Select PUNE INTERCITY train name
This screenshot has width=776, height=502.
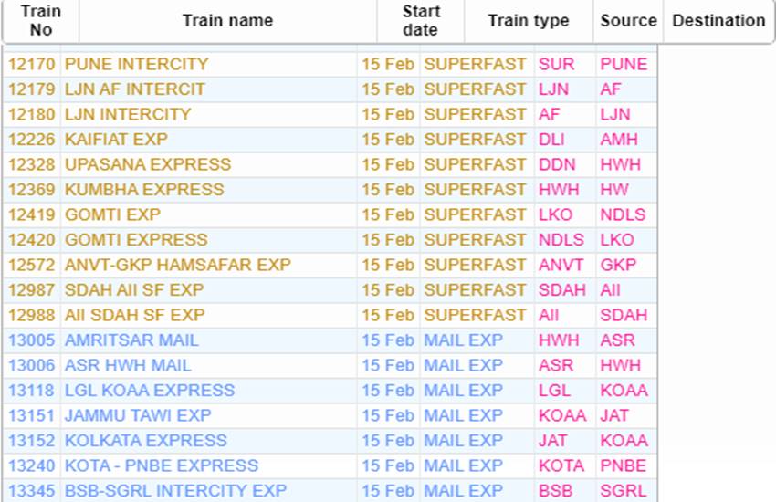tap(137, 64)
